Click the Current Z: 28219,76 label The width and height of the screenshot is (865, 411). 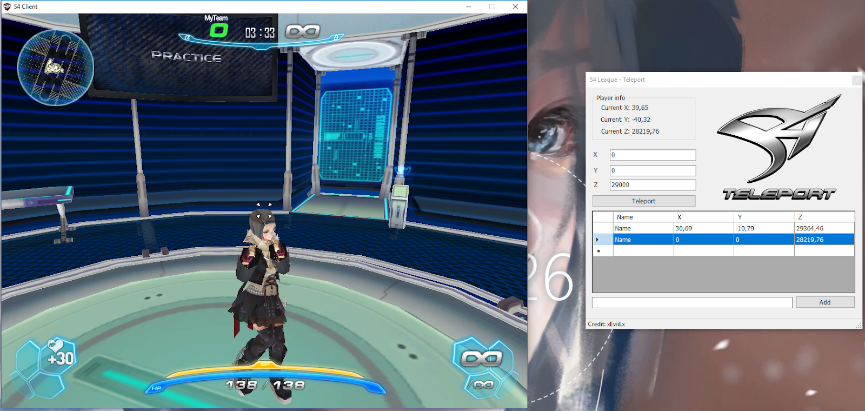point(630,131)
